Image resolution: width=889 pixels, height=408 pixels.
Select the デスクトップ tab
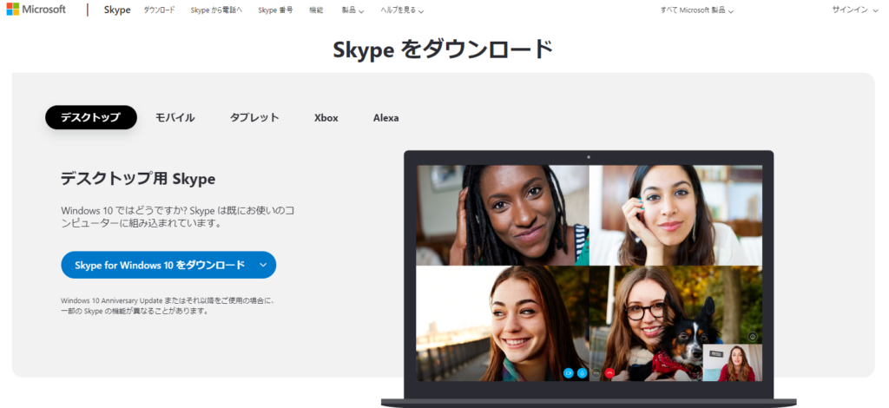click(90, 117)
